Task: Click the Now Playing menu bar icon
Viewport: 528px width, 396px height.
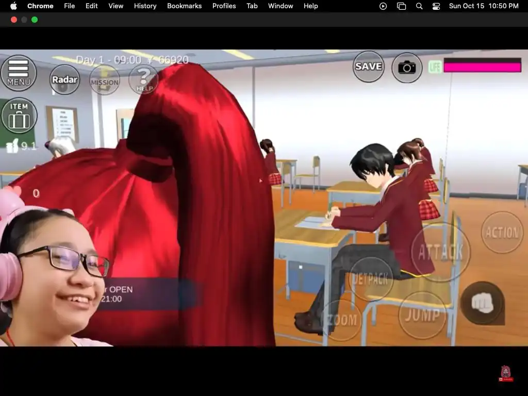Action: 383,6
